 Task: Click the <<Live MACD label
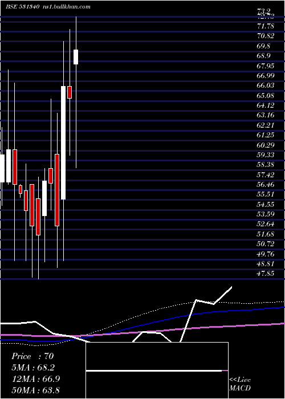point(240,384)
